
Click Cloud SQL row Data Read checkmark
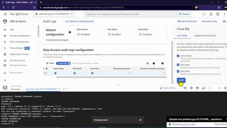click(x=74, y=73)
